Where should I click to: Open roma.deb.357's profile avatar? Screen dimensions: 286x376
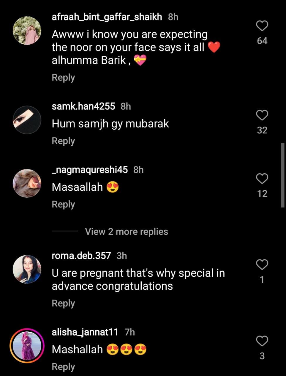coord(27,269)
